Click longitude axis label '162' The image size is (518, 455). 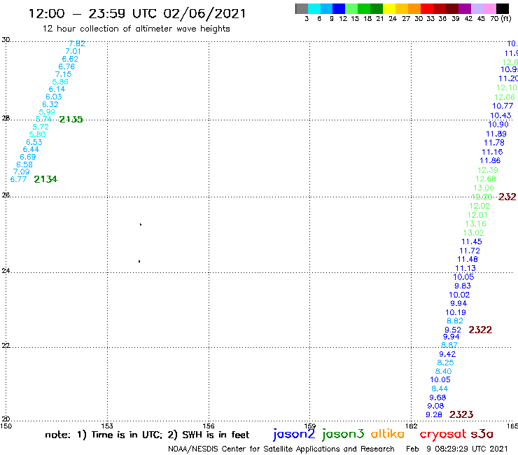[412, 426]
